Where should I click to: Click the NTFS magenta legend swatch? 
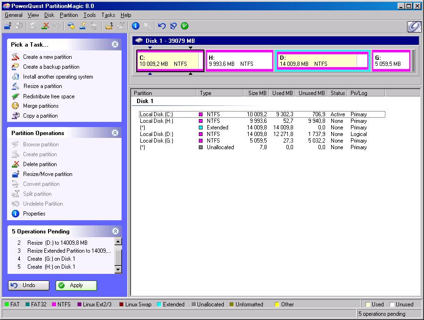click(x=54, y=304)
